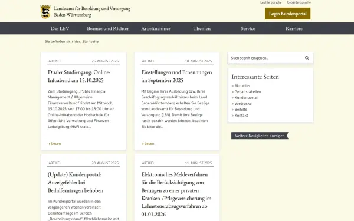The image size is (354, 221).
Task: Open Gebärdensprache link
Action: [299, 2]
